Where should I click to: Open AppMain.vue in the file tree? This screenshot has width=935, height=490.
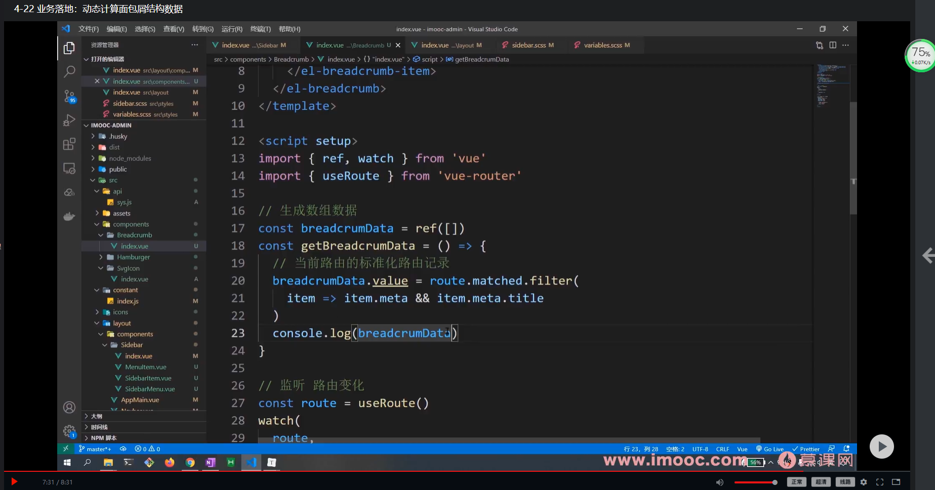tap(140, 399)
